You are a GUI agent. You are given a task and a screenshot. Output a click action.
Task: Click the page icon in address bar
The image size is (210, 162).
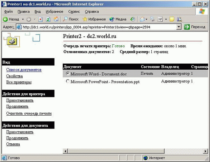[x=19, y=27]
